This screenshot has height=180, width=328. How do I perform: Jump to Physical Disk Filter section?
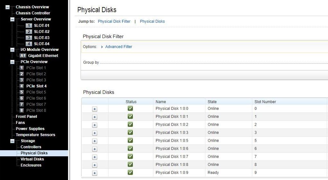pyautogui.click(x=114, y=21)
